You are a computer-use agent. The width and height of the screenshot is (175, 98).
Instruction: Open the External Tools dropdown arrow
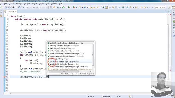[x=77, y=7]
